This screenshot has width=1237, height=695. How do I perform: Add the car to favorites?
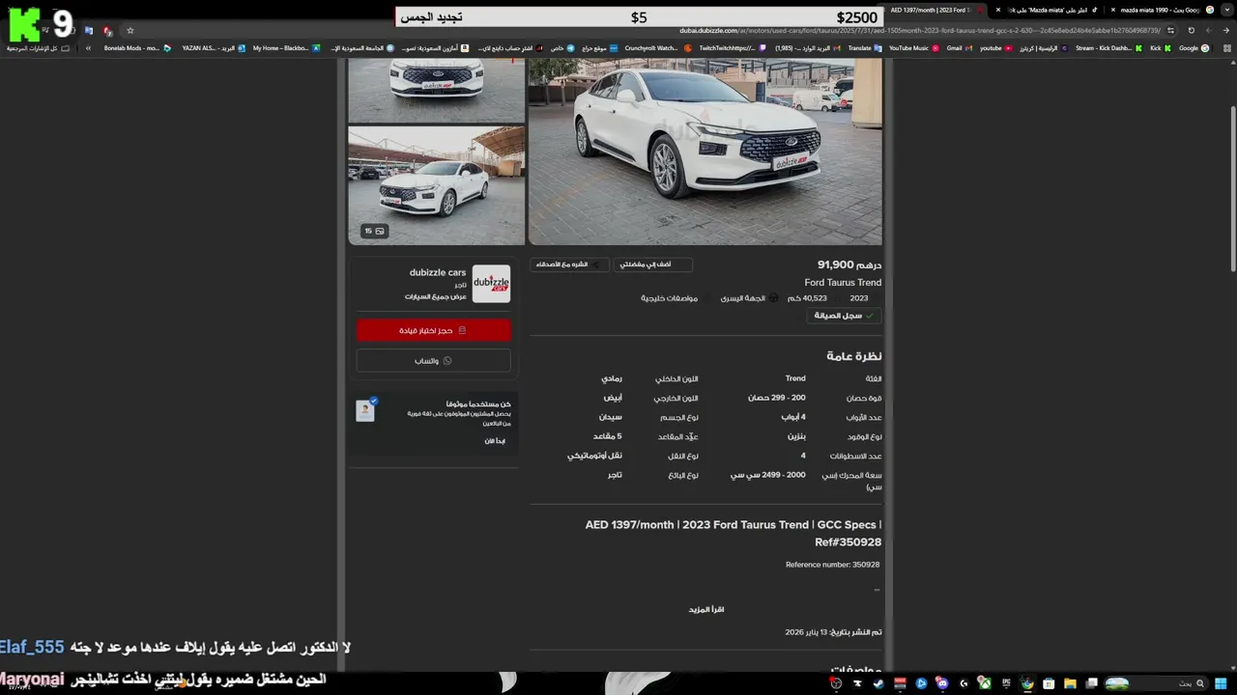653,264
